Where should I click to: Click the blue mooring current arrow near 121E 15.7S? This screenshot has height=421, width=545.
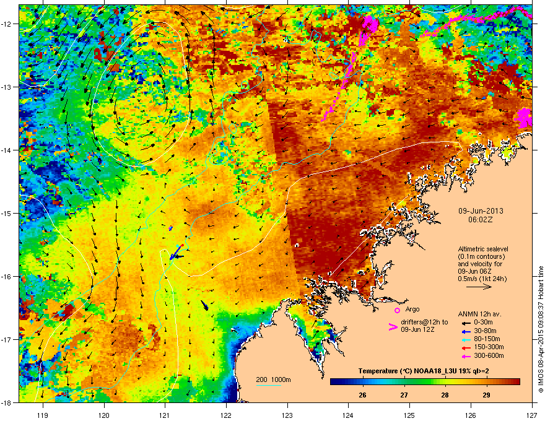(177, 252)
